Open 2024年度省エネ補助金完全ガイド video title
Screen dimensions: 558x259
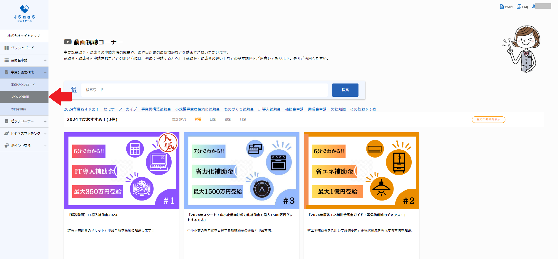[357, 215]
